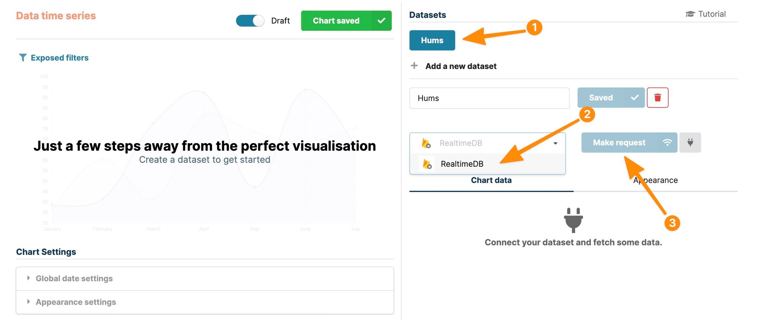Click the red trash delete dataset icon
Viewport: 759px width, 320px height.
point(657,98)
